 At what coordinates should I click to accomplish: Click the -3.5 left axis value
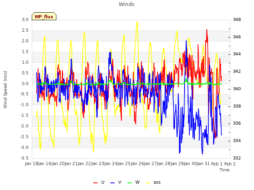point(25,158)
